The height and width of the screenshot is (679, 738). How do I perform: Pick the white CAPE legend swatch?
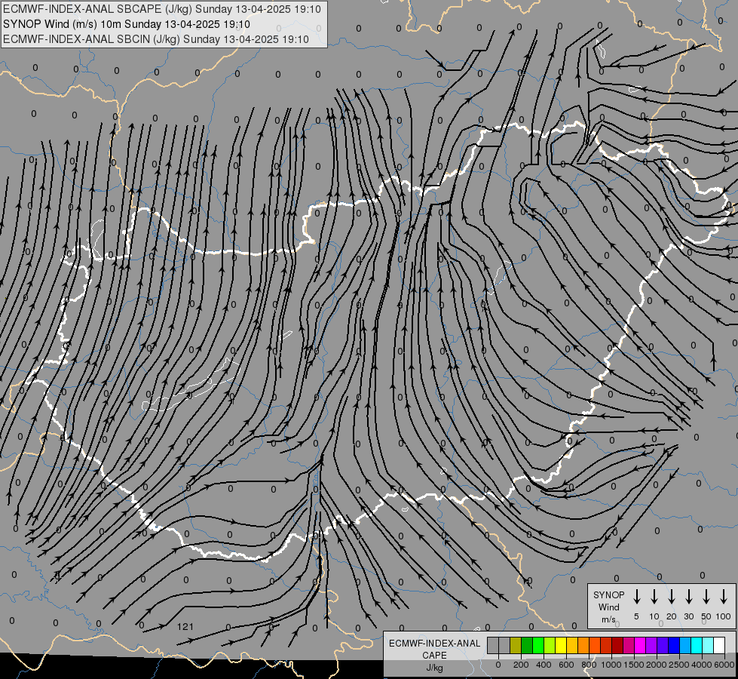tap(719, 646)
